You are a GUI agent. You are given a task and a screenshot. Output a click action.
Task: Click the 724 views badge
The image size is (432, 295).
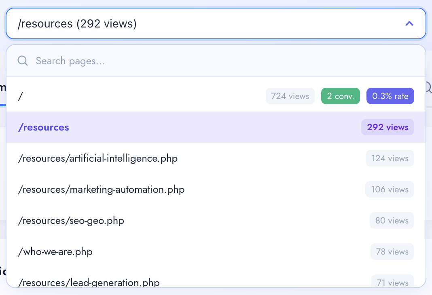coord(290,96)
